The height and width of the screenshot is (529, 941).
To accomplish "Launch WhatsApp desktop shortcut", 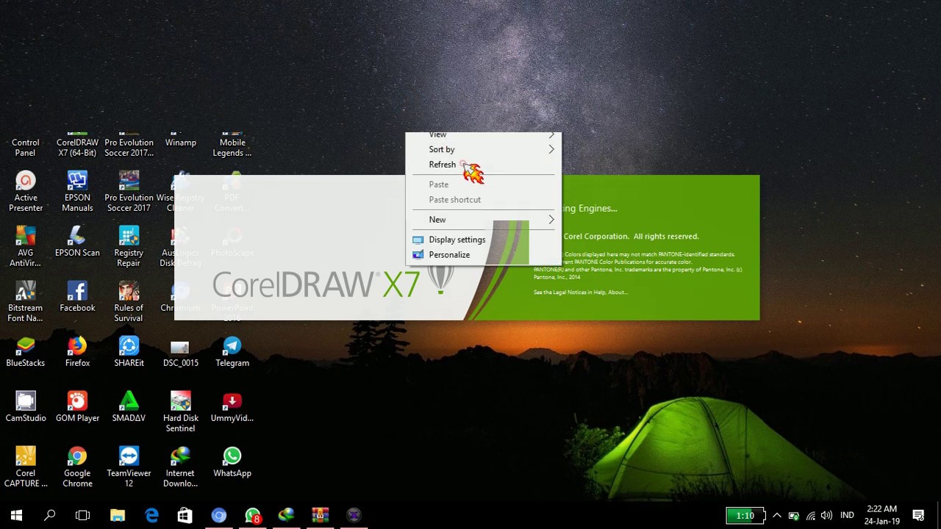I will 232,462.
